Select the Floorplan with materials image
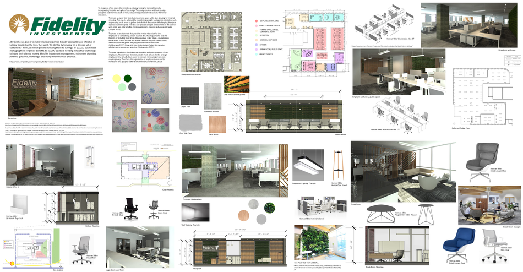The image size is (523, 272). (211, 42)
